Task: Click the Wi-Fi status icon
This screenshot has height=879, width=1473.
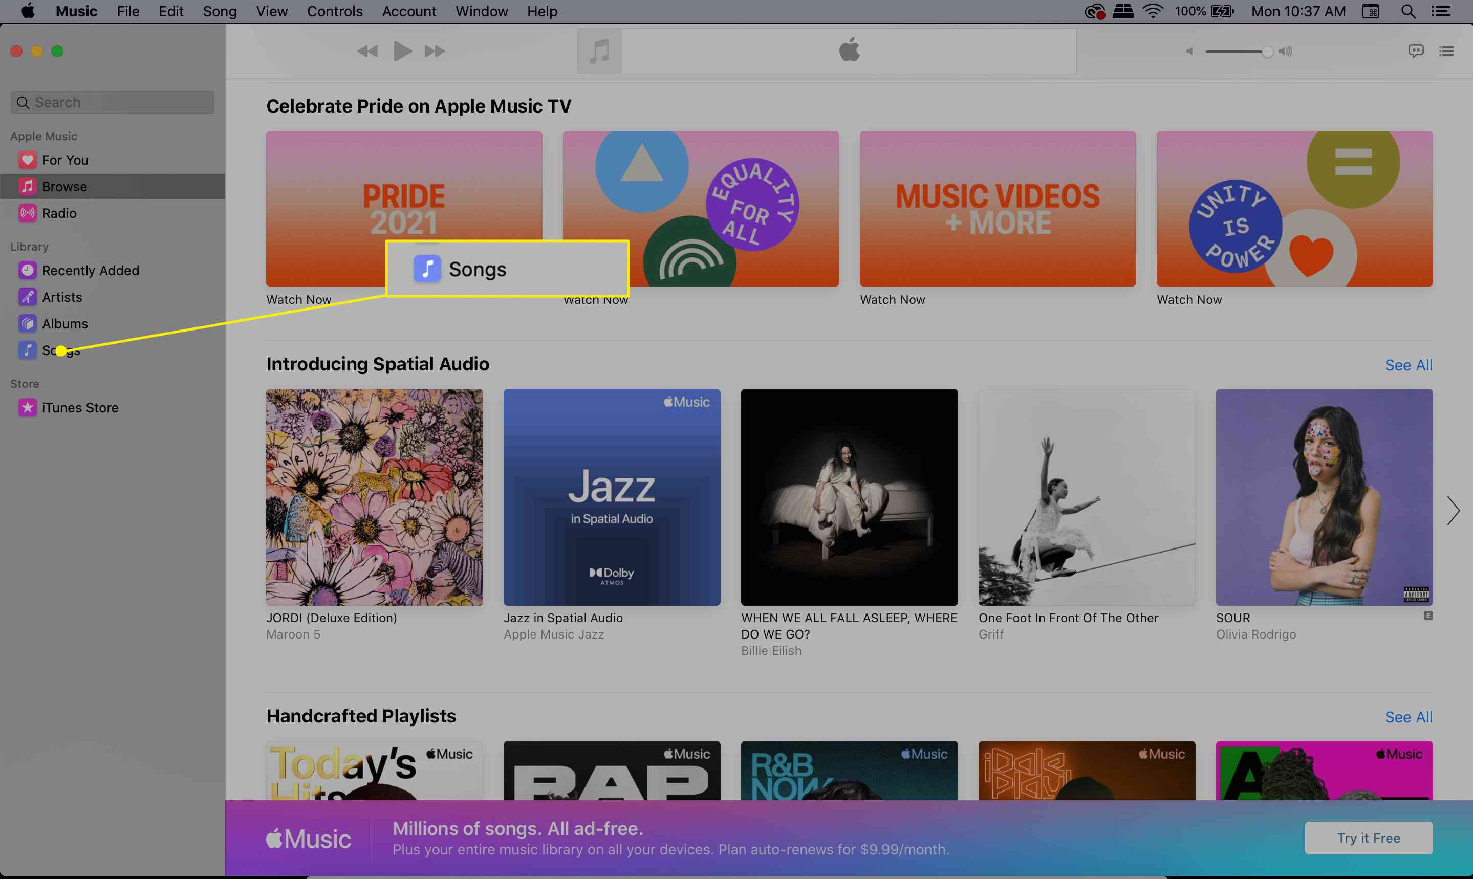Action: click(1153, 11)
